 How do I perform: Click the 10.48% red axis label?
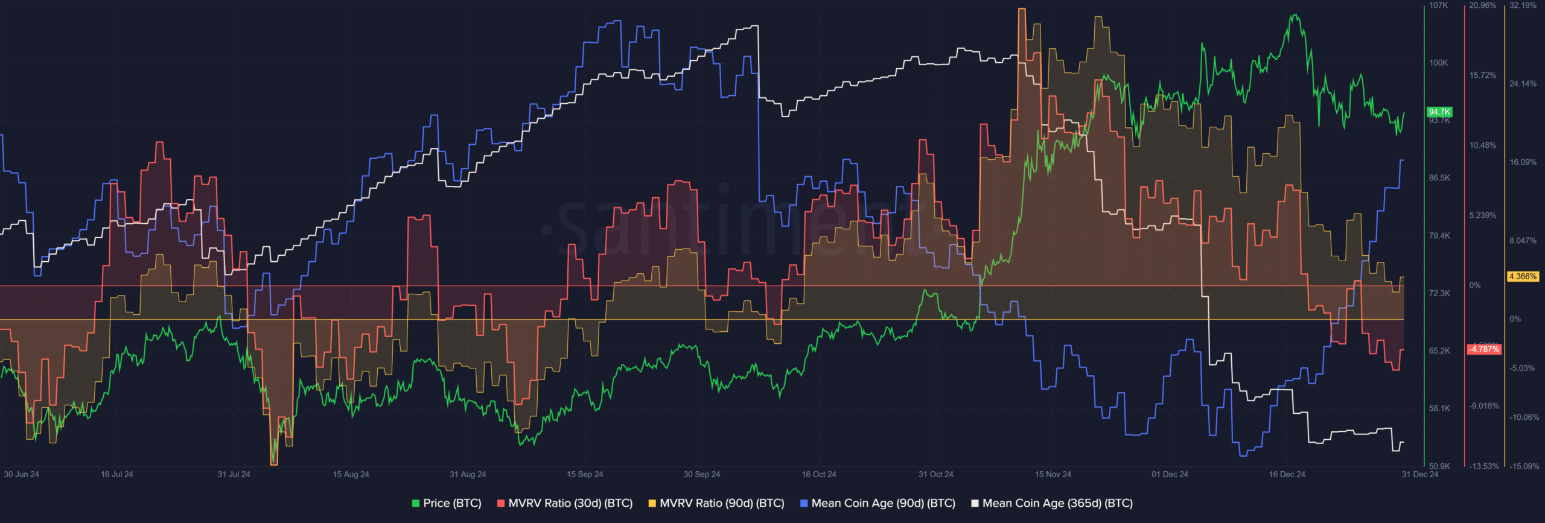(1483, 145)
